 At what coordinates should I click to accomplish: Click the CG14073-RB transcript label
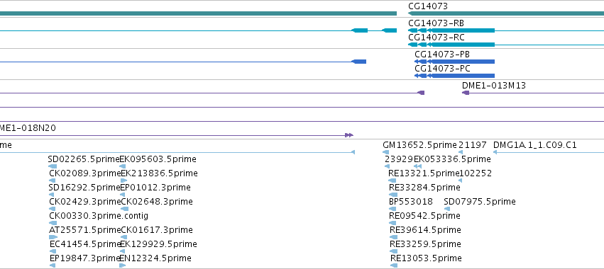[x=436, y=23]
